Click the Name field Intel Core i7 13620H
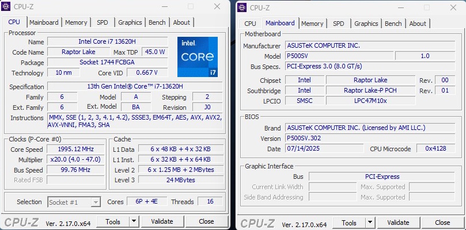 (107, 41)
